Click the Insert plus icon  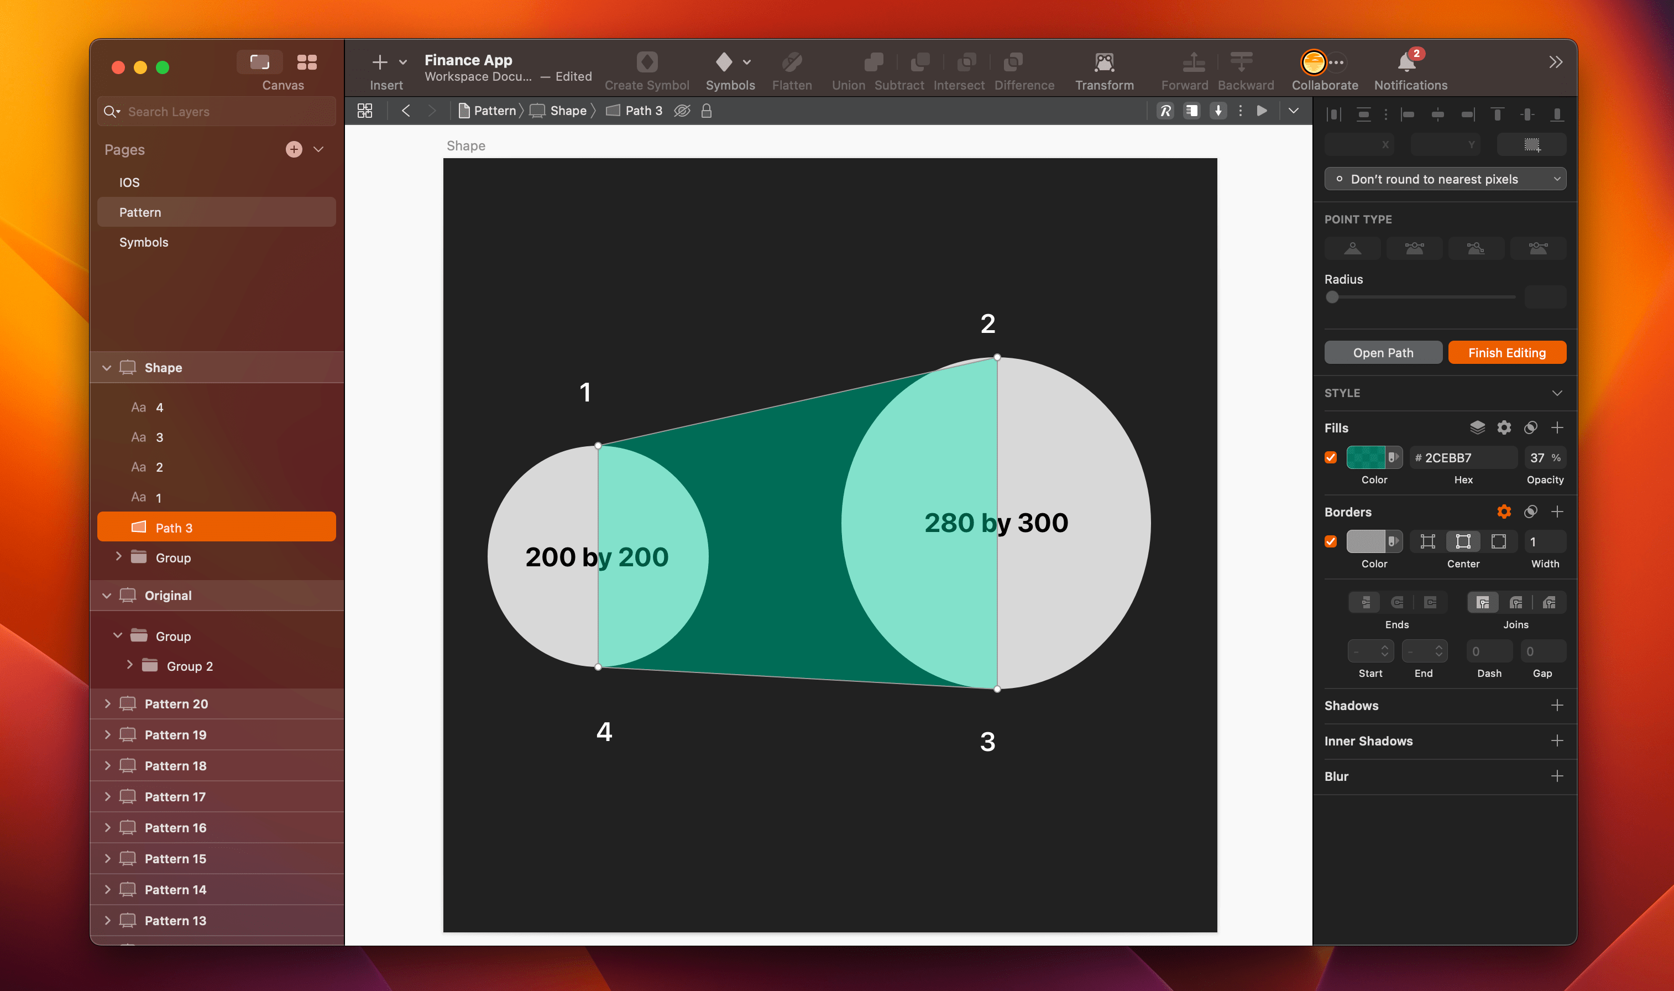point(380,63)
